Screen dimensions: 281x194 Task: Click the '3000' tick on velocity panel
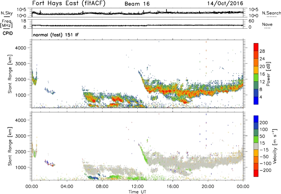coord(20,136)
